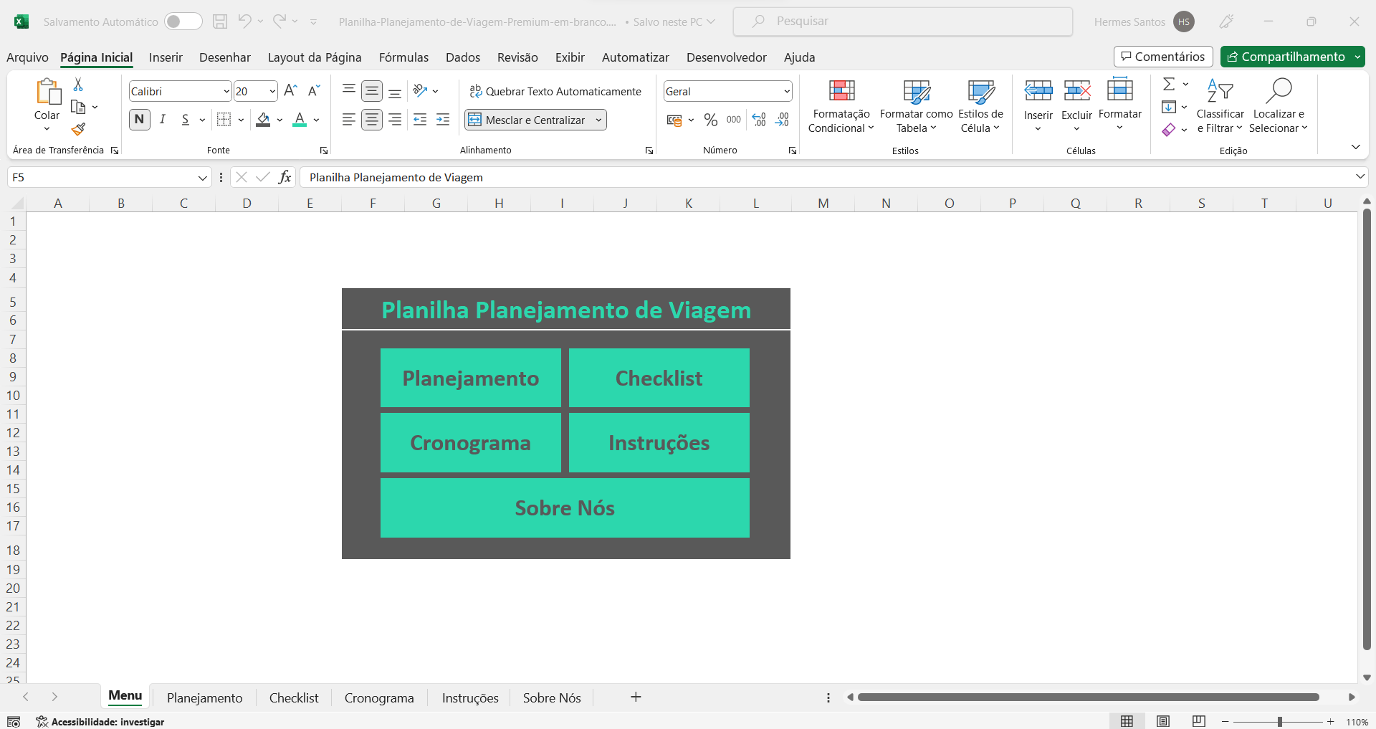Decrease decimal places
Screen dimensions: 1376x729
pyautogui.click(x=783, y=120)
